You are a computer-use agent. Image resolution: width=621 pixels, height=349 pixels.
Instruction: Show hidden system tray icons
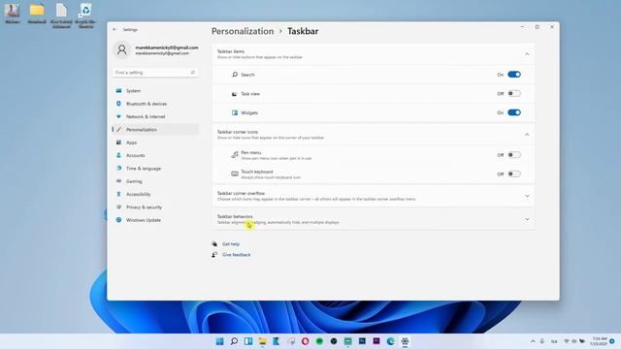pyautogui.click(x=533, y=341)
